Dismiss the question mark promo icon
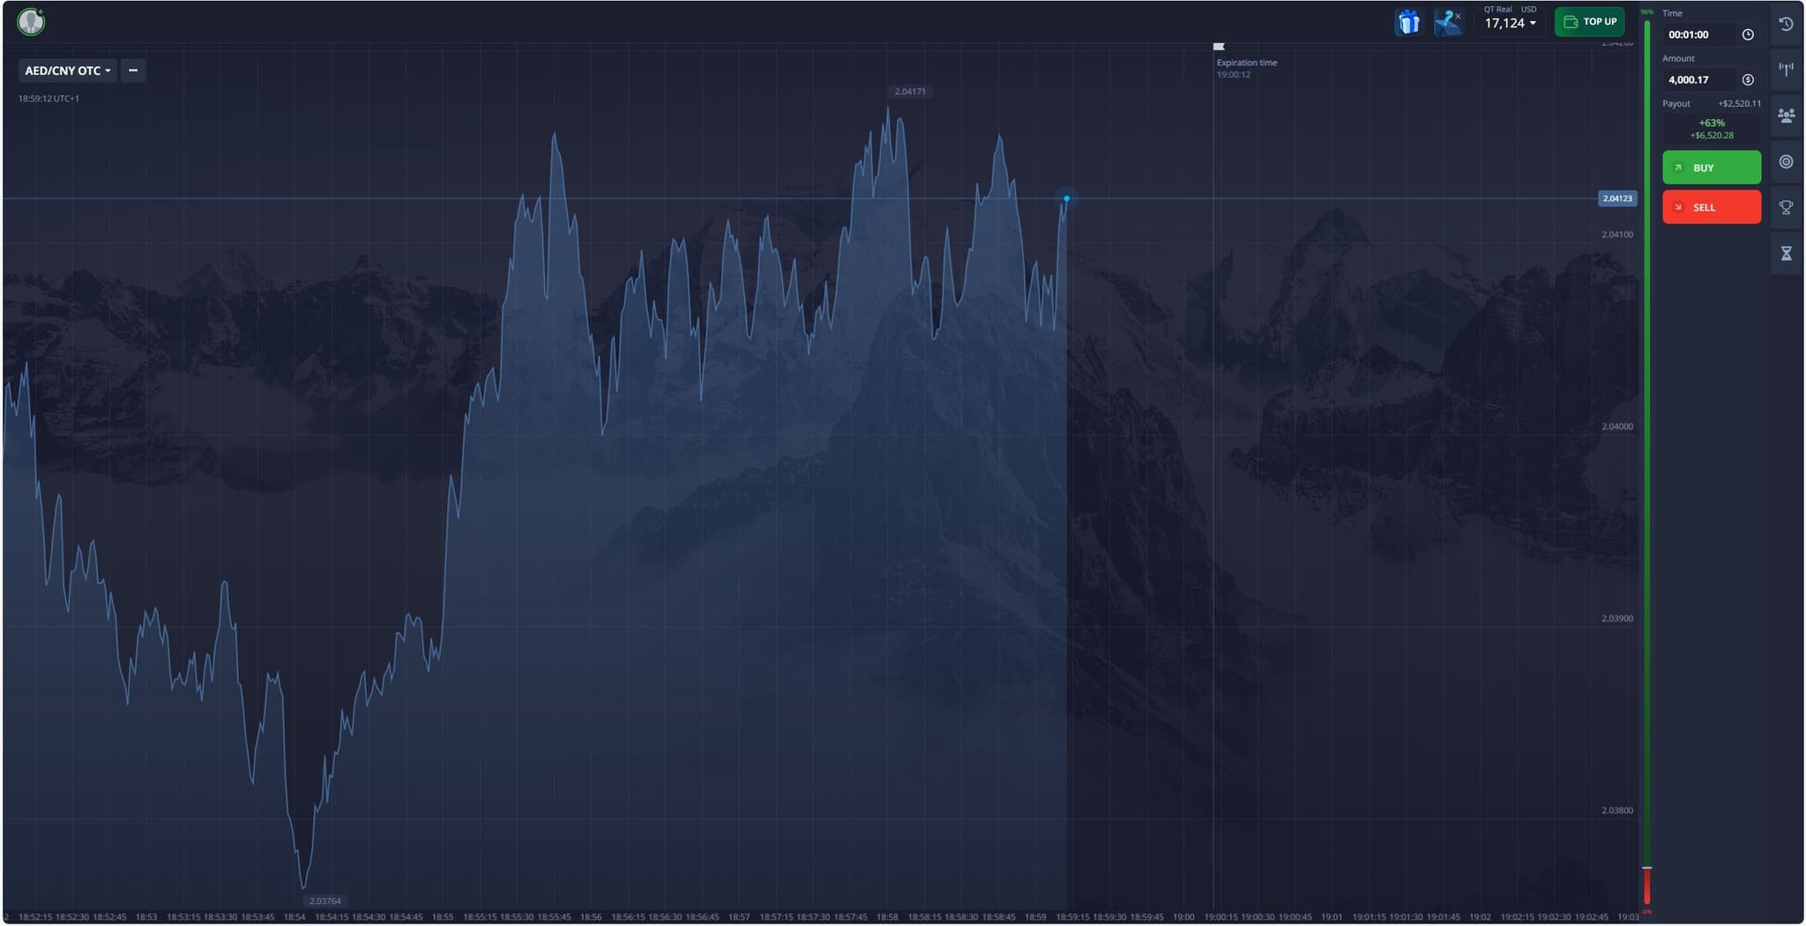 pos(1458,16)
